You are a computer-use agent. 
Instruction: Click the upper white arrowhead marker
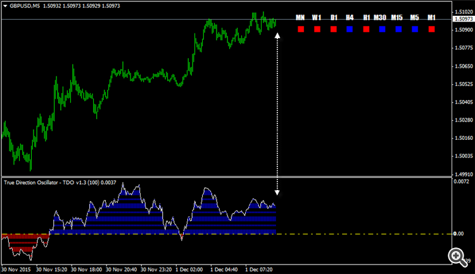277,35
